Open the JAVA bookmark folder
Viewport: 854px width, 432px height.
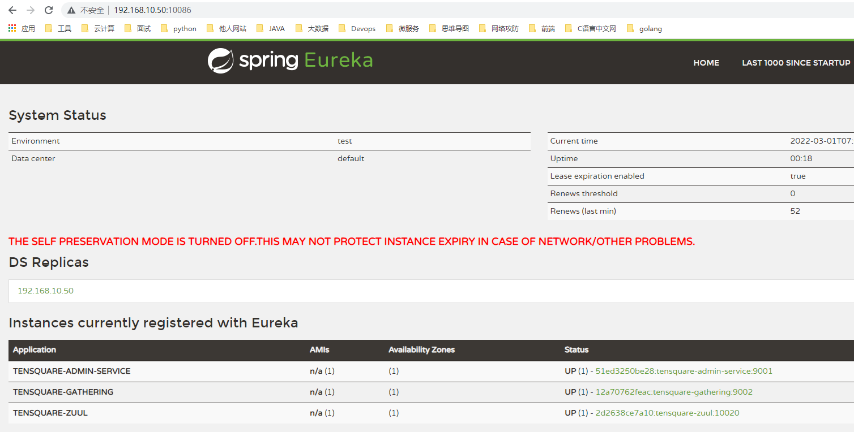click(270, 28)
